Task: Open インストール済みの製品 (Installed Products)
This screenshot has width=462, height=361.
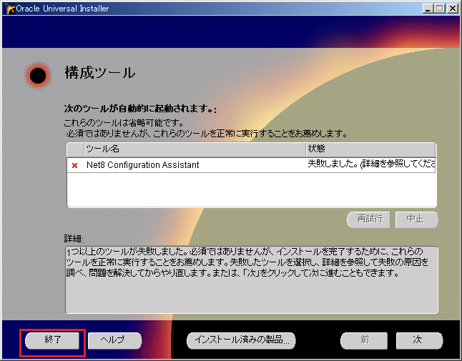Action: (x=241, y=340)
